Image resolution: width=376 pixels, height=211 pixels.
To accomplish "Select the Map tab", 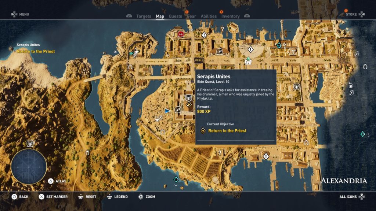I will pyautogui.click(x=160, y=16).
